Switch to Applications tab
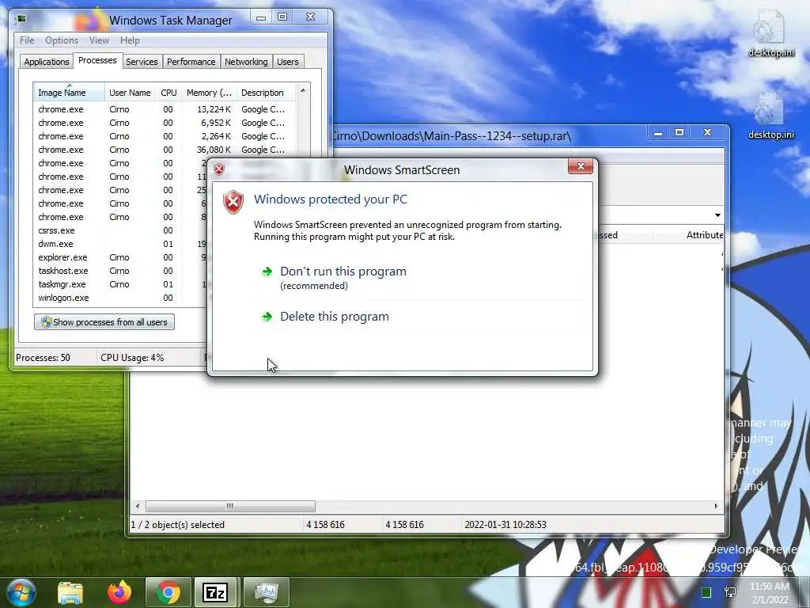810x608 pixels. 47,62
